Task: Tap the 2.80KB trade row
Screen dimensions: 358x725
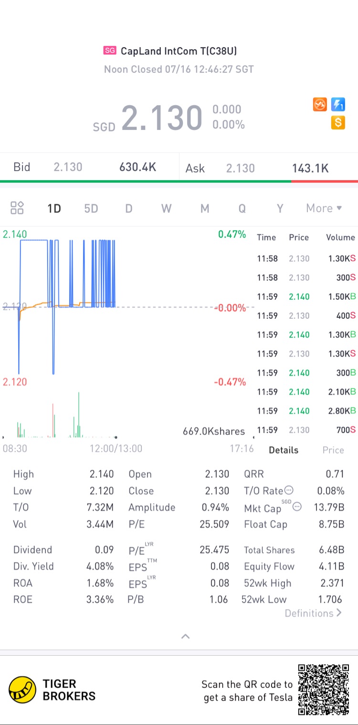Action: pyautogui.click(x=306, y=411)
